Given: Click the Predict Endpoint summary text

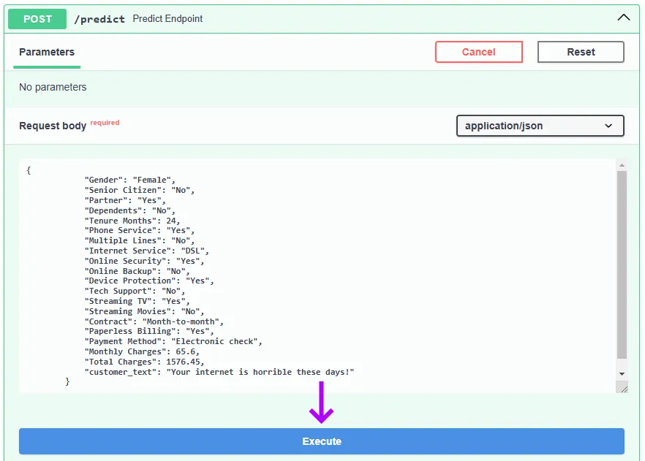Looking at the screenshot, I should click(167, 18).
